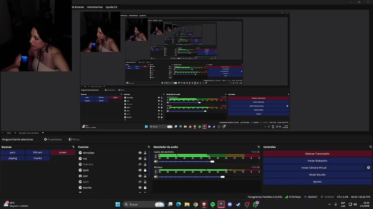373x209 pixels.
Task: Open the Herramientas menu
Action: 95,7
